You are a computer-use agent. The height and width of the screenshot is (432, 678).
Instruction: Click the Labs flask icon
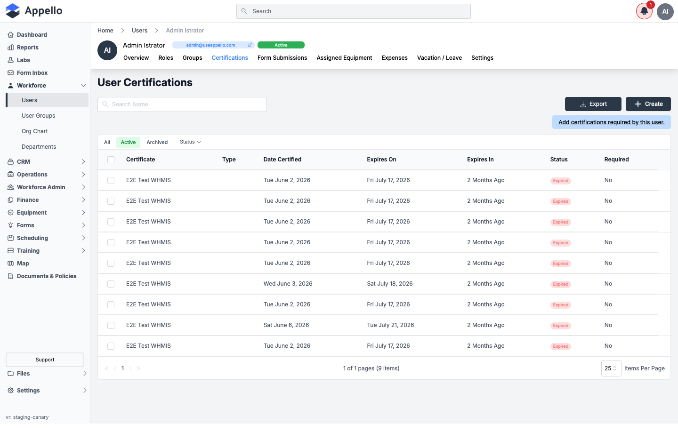point(10,60)
